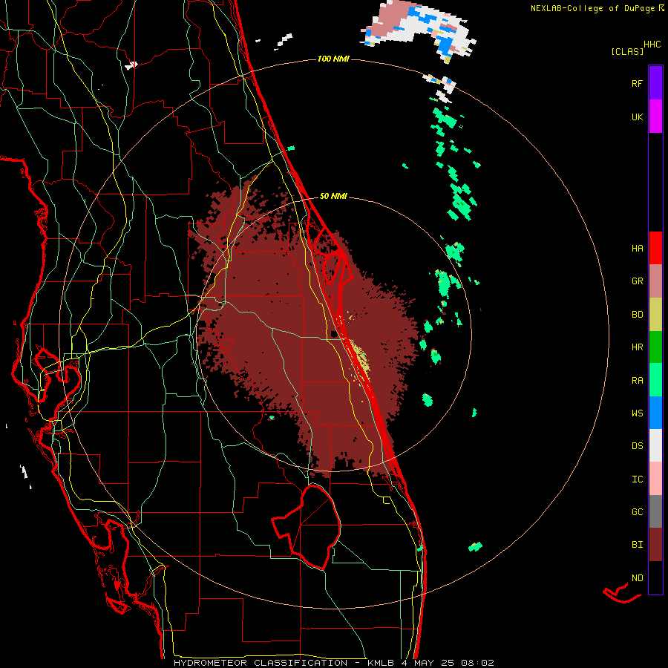Click the HHC product label
This screenshot has height=668, width=668.
coord(652,45)
